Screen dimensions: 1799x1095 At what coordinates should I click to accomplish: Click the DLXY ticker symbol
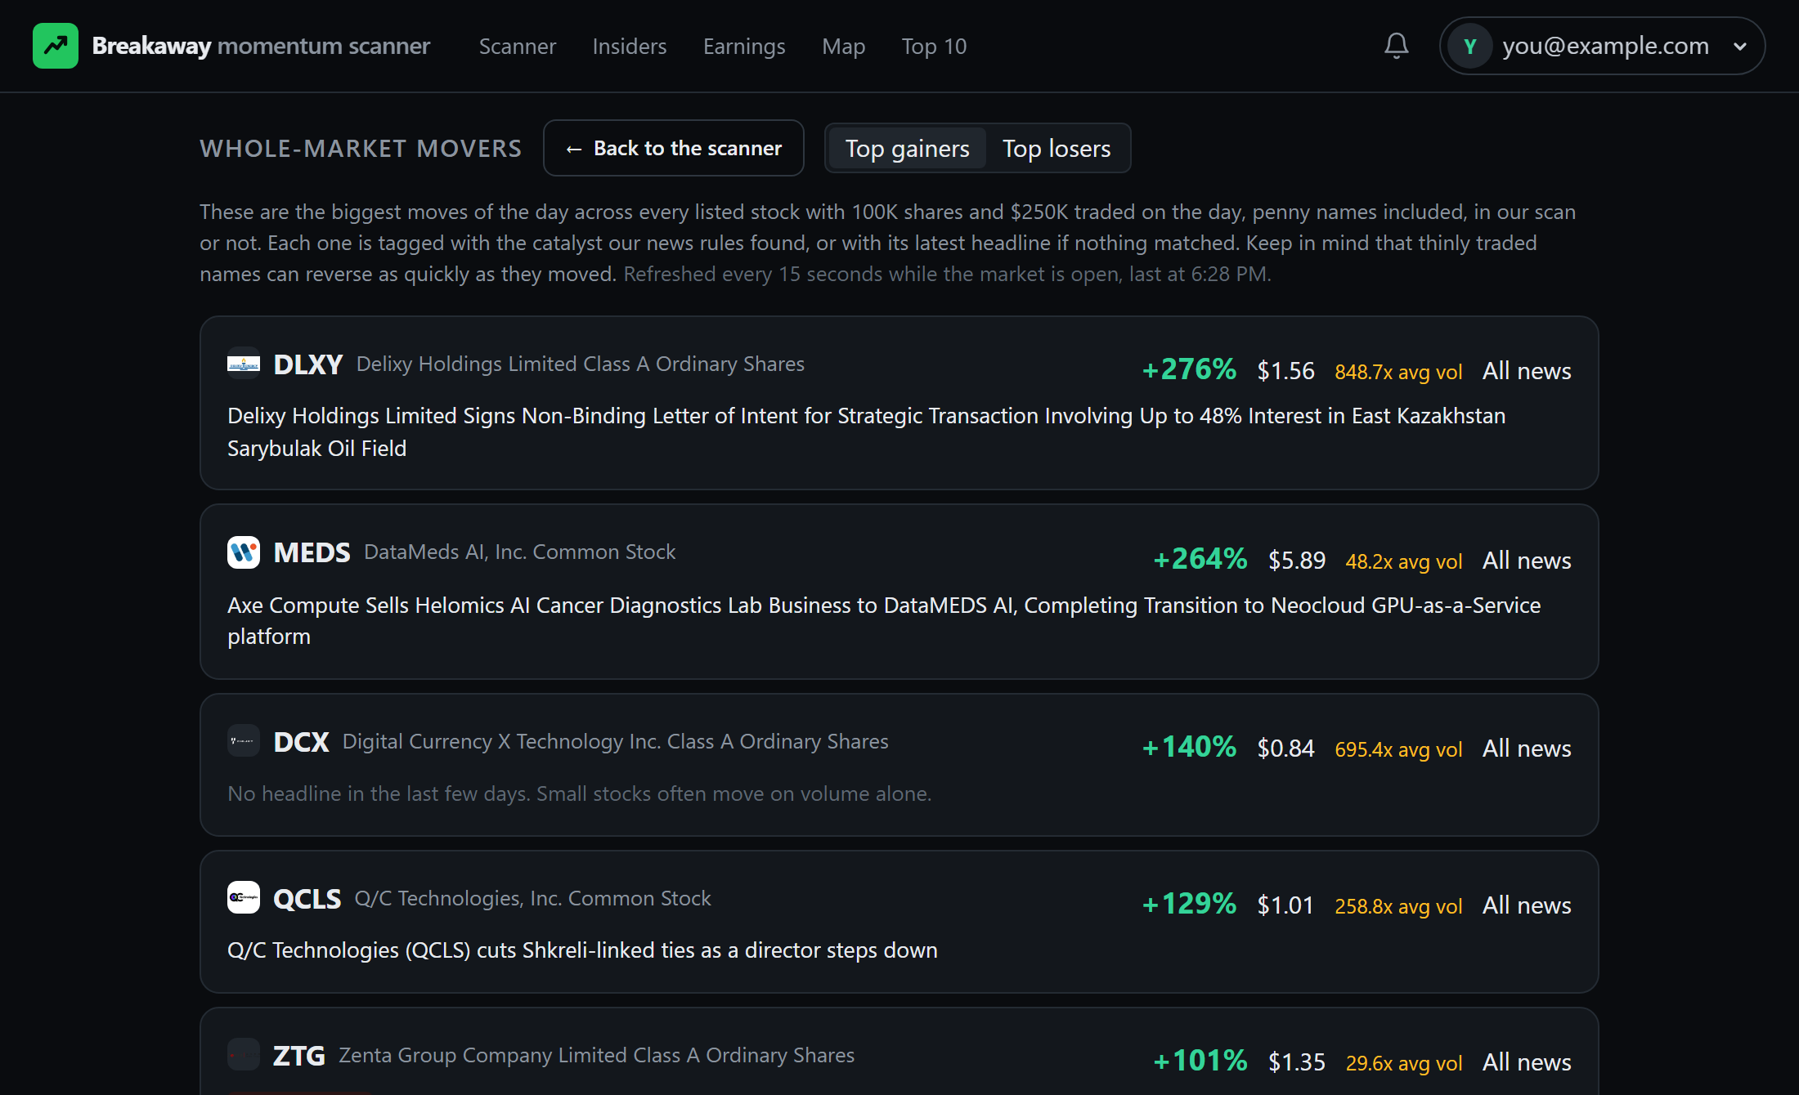(x=307, y=364)
